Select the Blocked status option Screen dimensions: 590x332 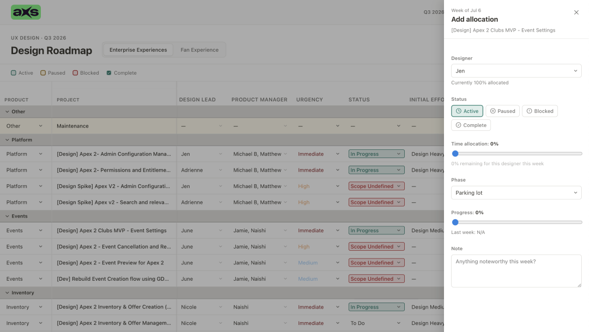[x=539, y=111]
